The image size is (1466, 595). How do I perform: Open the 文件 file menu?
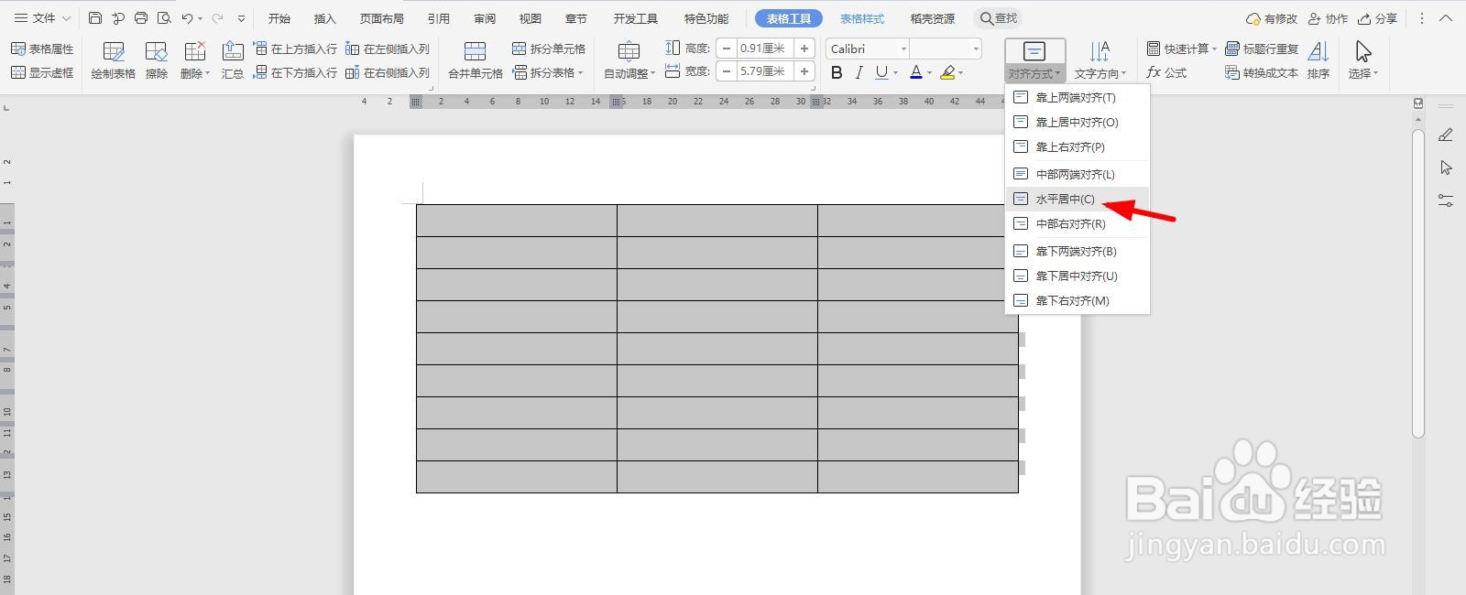click(42, 18)
